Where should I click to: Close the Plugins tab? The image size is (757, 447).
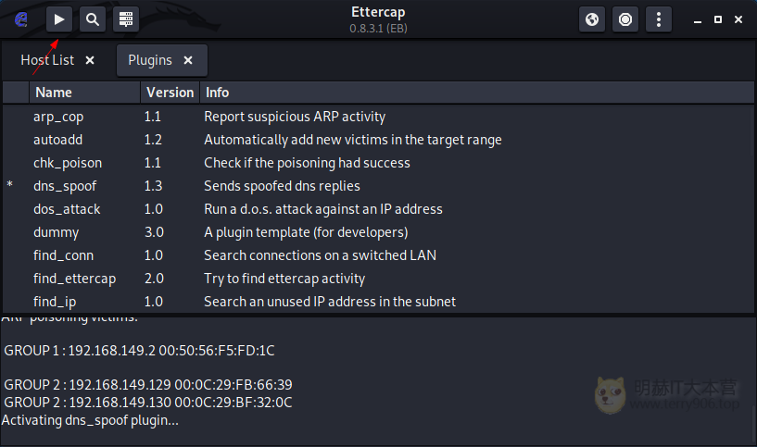tap(188, 60)
